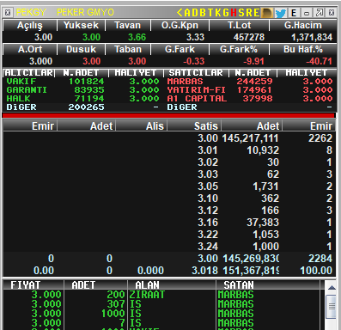Image resolution: width=341 pixels, height=330 pixels.
Task: Click the Dusuk header
Action: point(81,49)
